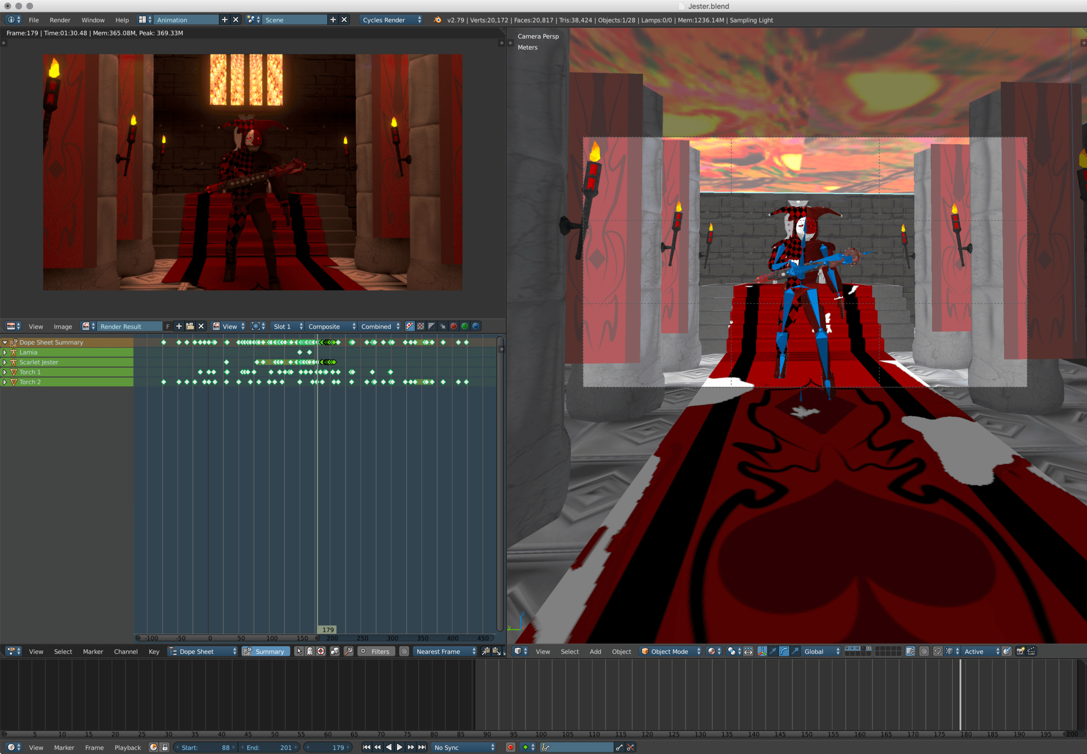Add a new screen layout with plus button
The width and height of the screenshot is (1087, 754).
coord(224,20)
